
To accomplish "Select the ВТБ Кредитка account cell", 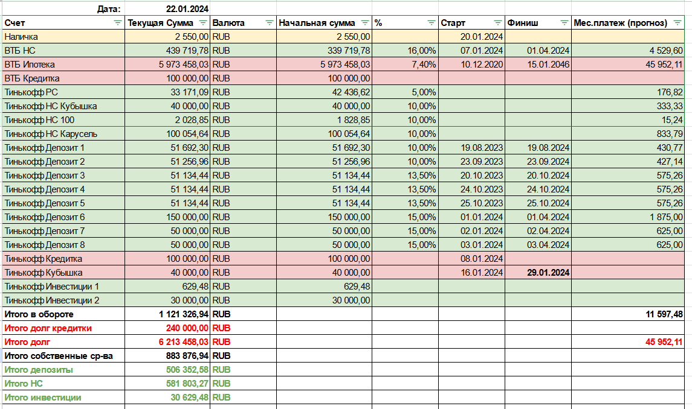I will (x=63, y=78).
